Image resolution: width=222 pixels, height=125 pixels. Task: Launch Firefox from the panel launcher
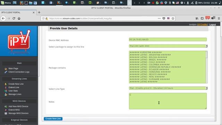[22, 3]
